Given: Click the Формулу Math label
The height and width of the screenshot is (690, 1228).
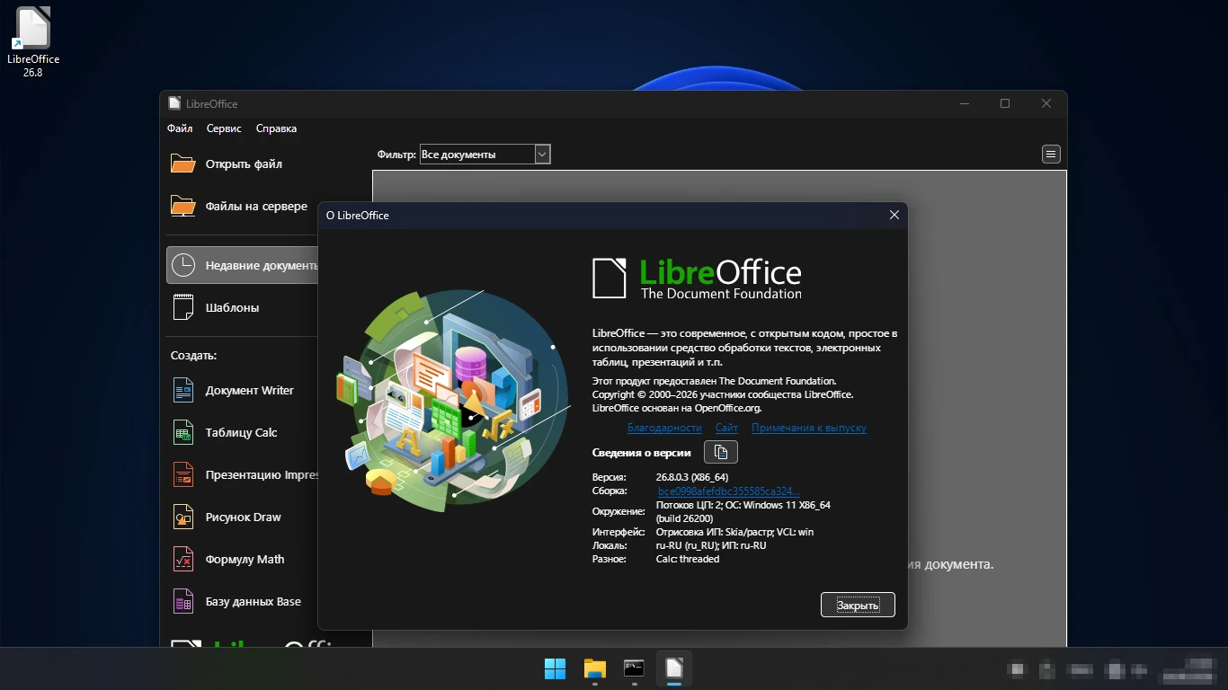Looking at the screenshot, I should pos(245,560).
